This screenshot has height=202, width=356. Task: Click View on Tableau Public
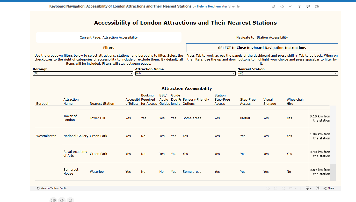pos(52,188)
